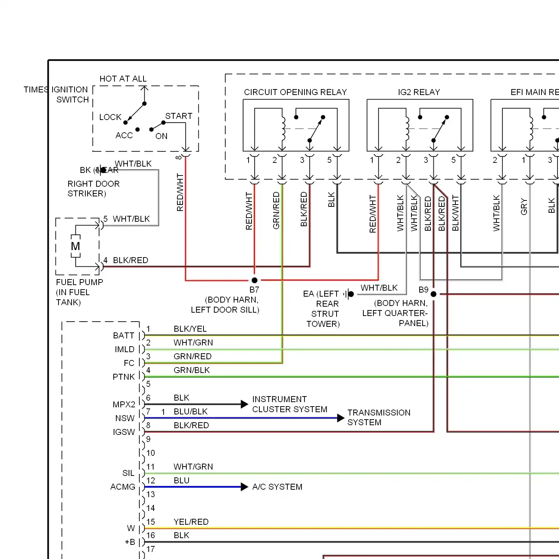Click the IG2 Relay switch contact

440,129
